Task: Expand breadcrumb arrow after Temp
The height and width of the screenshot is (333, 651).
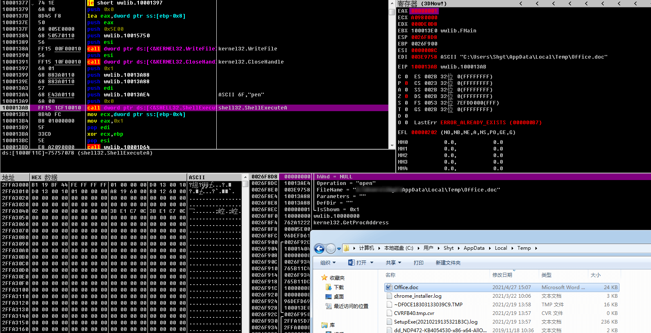Action: tap(536, 248)
